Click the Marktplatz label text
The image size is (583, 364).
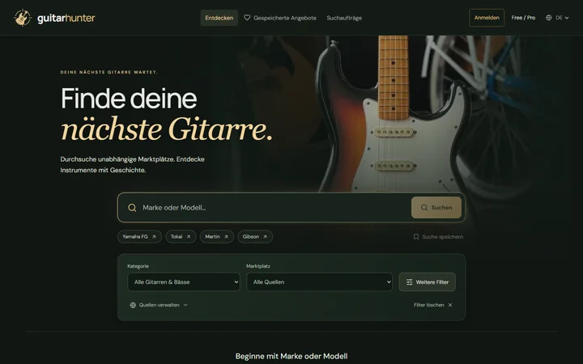pos(258,266)
